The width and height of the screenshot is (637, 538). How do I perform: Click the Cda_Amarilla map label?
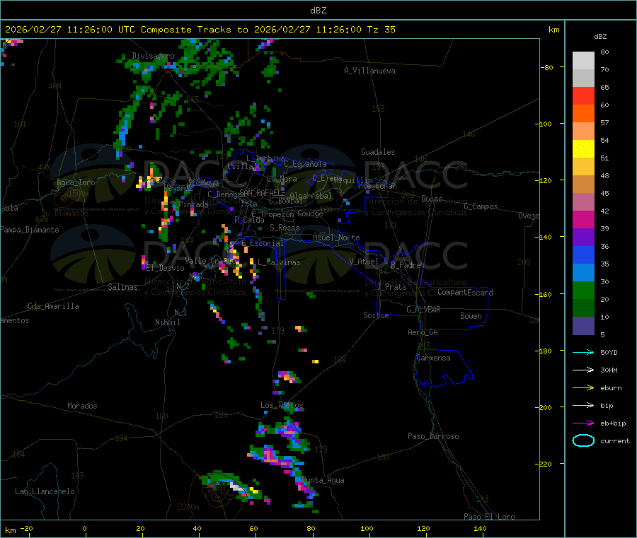point(53,306)
